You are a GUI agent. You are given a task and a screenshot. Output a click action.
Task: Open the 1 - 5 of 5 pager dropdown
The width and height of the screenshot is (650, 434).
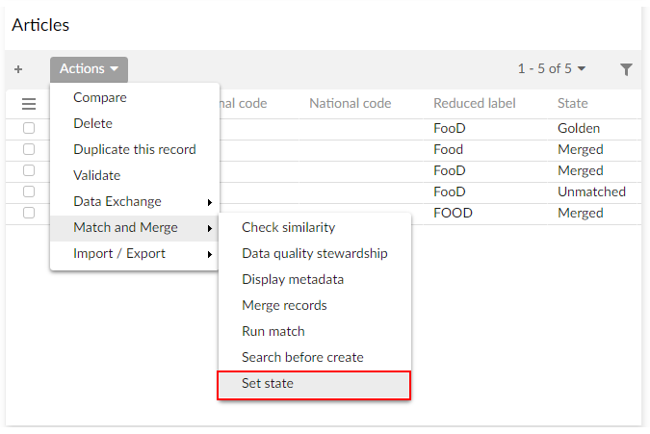552,69
